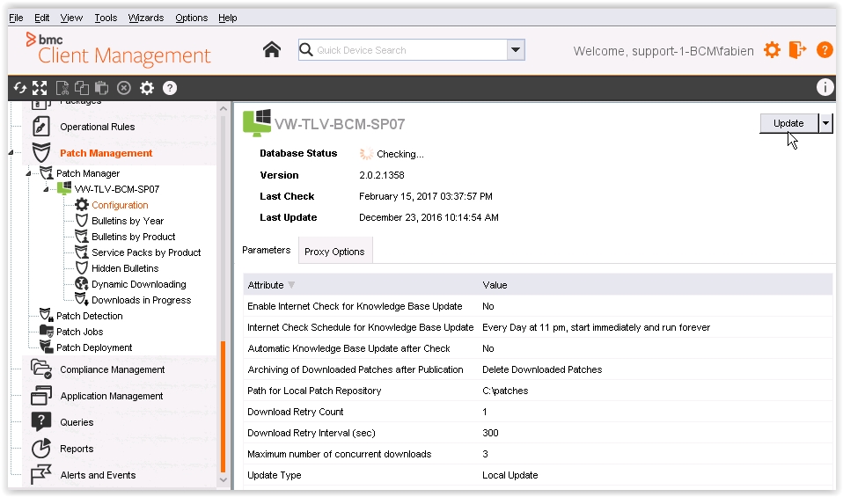Select the Download Retry Count row

point(538,412)
